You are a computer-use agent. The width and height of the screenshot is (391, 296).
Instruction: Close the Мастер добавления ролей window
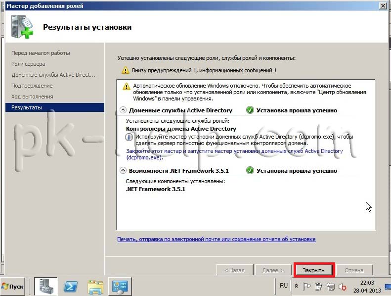click(383, 5)
